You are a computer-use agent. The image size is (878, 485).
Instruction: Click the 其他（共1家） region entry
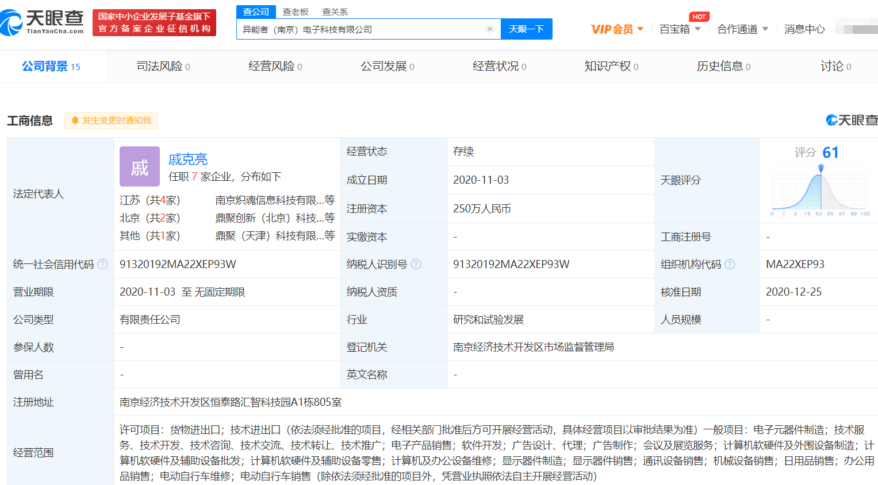point(150,236)
